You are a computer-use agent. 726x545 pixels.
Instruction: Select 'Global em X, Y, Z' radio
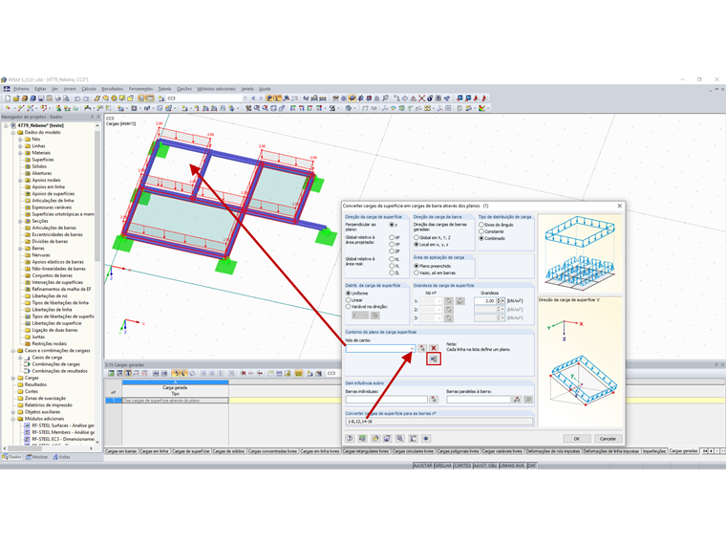tap(416, 237)
